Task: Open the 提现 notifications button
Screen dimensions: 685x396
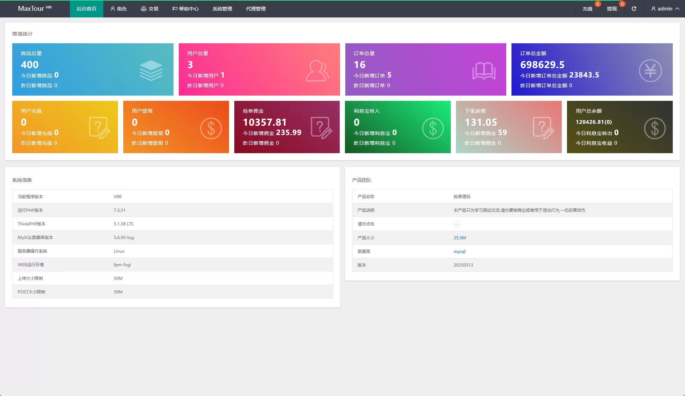Action: click(612, 9)
